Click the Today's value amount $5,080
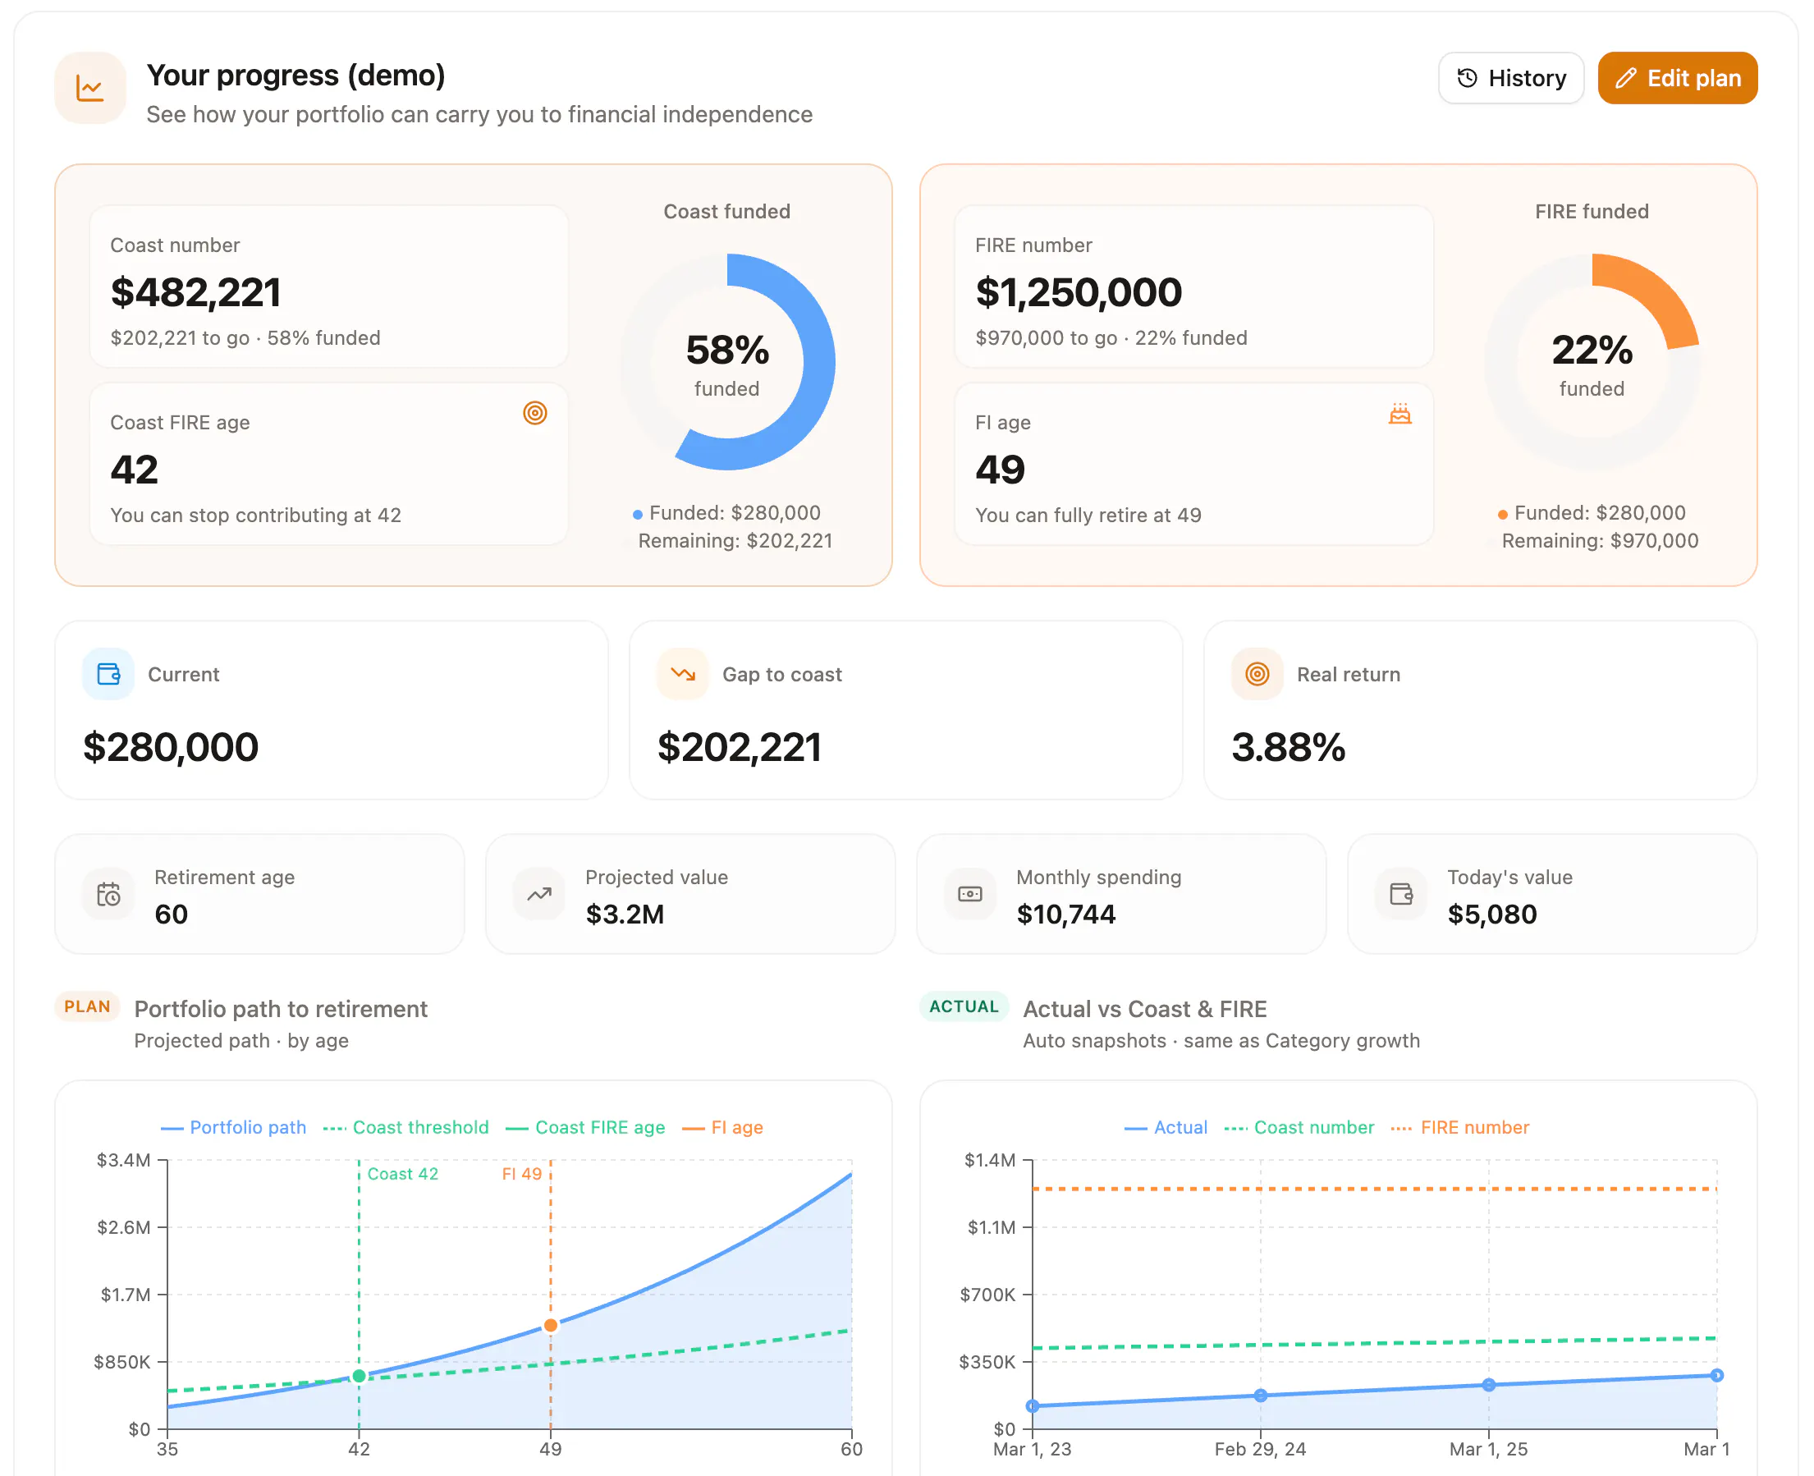The height and width of the screenshot is (1476, 1814). (x=1493, y=914)
